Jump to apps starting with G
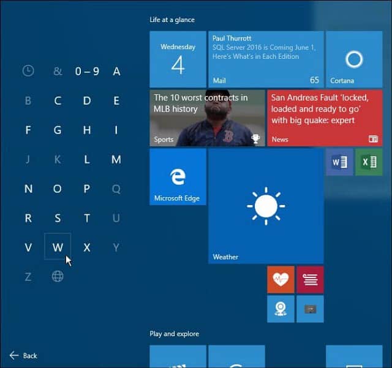The width and height of the screenshot is (392, 368). tap(58, 130)
